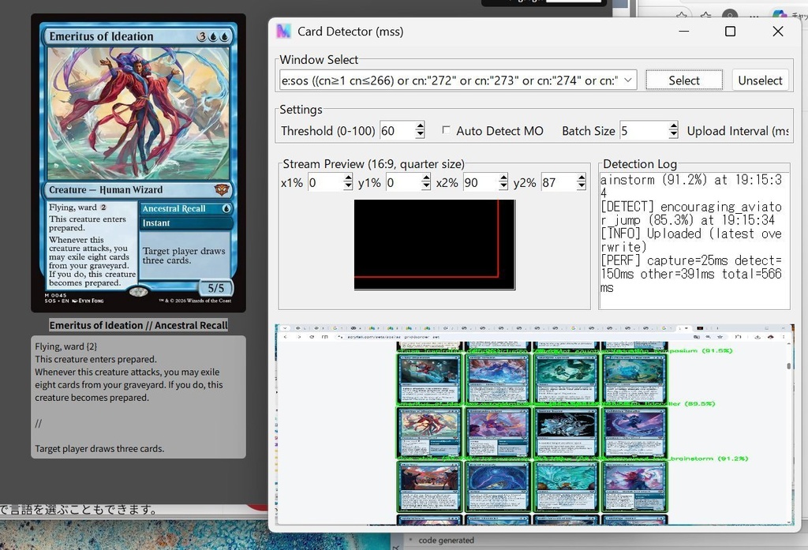Decrease y2% with the down arrow
The width and height of the screenshot is (808, 550).
click(582, 186)
